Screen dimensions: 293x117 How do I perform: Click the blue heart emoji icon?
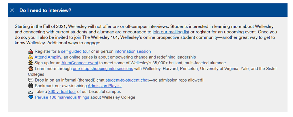(x=31, y=97)
